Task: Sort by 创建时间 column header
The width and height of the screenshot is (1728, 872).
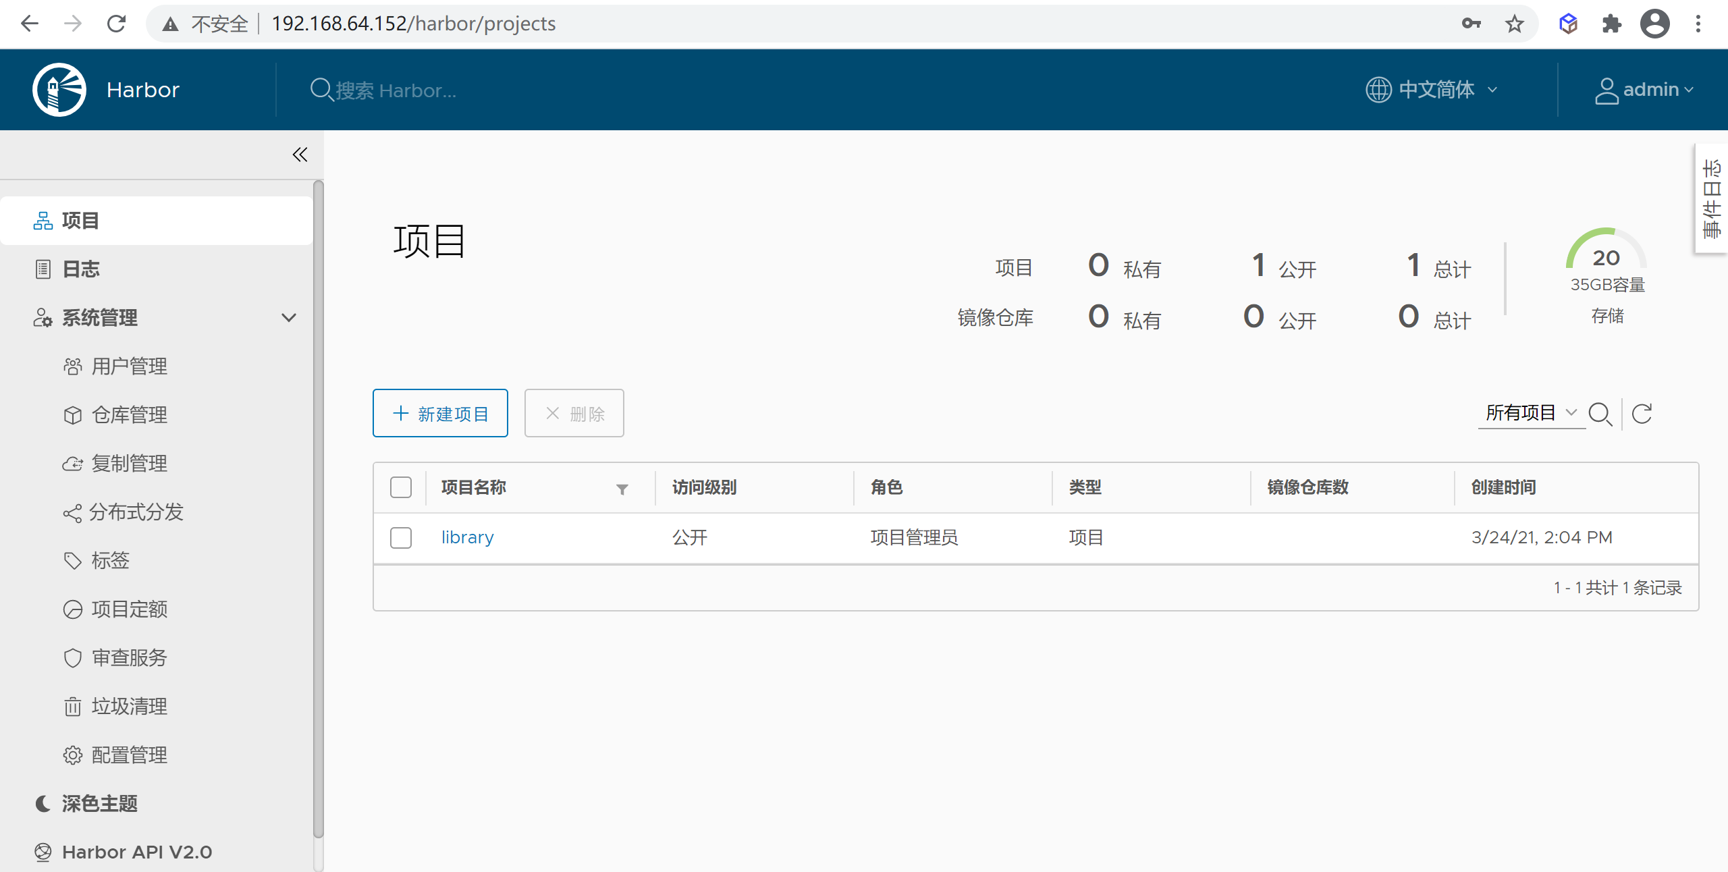Action: 1504,487
